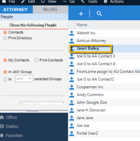Open the Edit menu

pos(31,1)
